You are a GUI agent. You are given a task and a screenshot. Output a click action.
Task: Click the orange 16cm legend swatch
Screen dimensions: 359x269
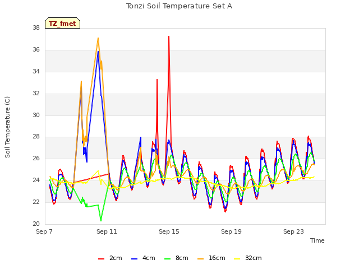(201, 258)
